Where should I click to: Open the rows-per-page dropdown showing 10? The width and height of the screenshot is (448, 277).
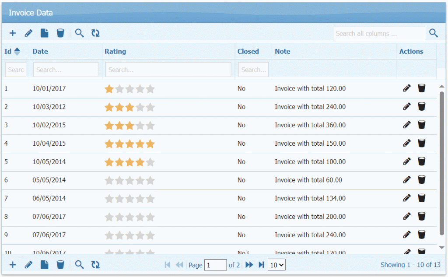click(x=276, y=265)
